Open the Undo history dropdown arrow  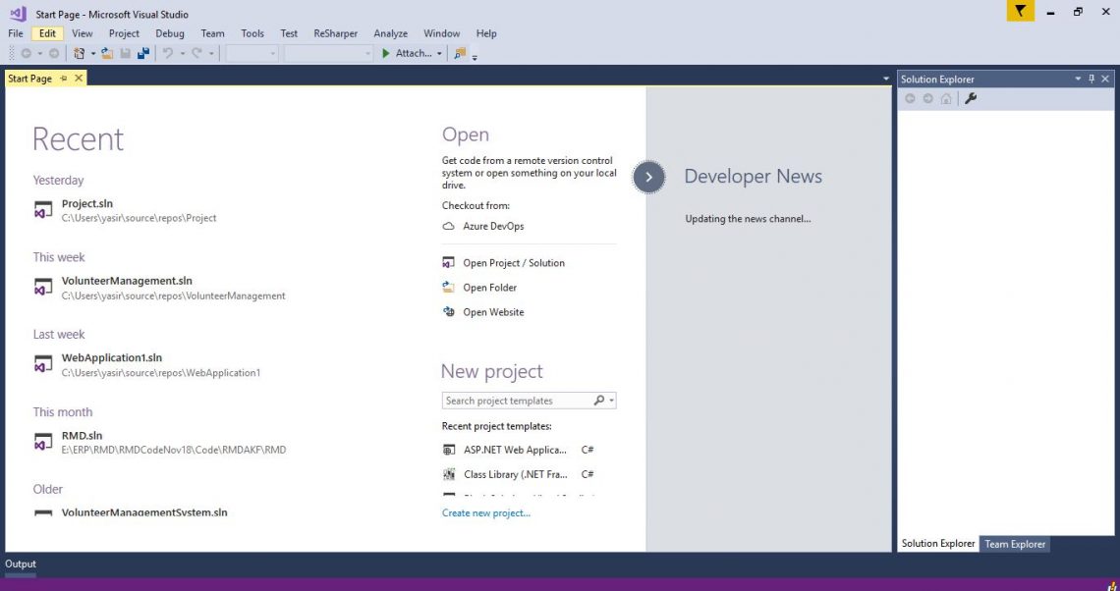(182, 54)
